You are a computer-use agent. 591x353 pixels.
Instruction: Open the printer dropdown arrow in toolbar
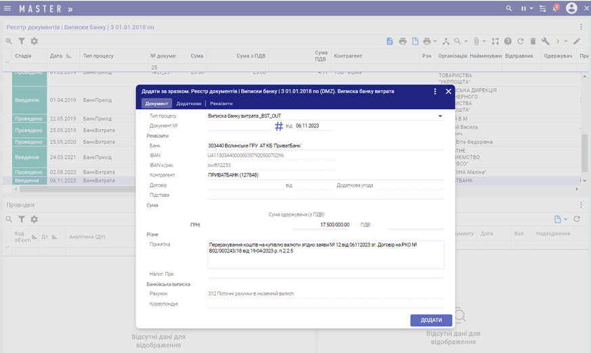(x=435, y=42)
